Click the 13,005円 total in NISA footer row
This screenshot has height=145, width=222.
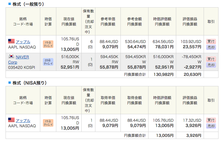coord(165,135)
